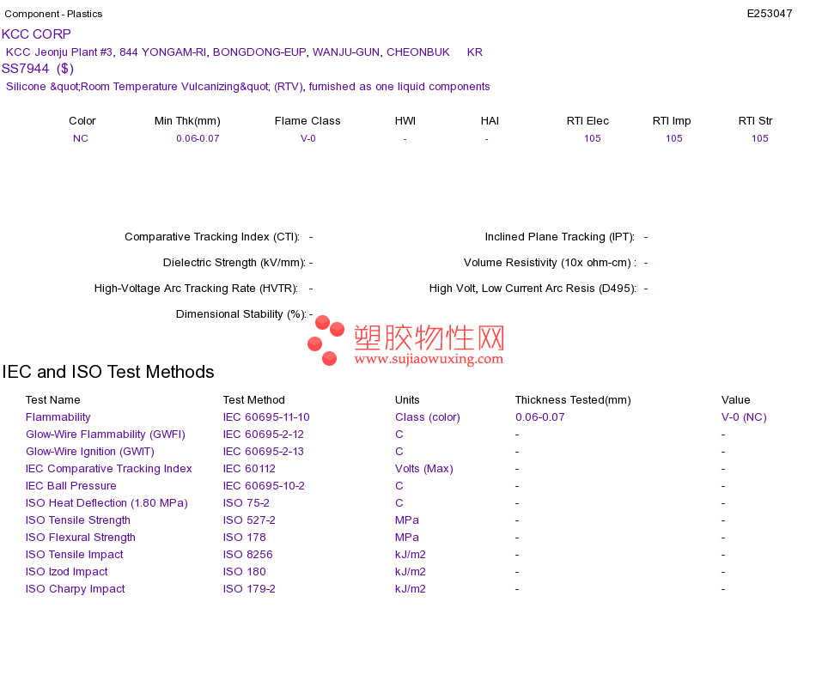Click the RTI Elec value 105
816x687 pixels.
tap(592, 138)
